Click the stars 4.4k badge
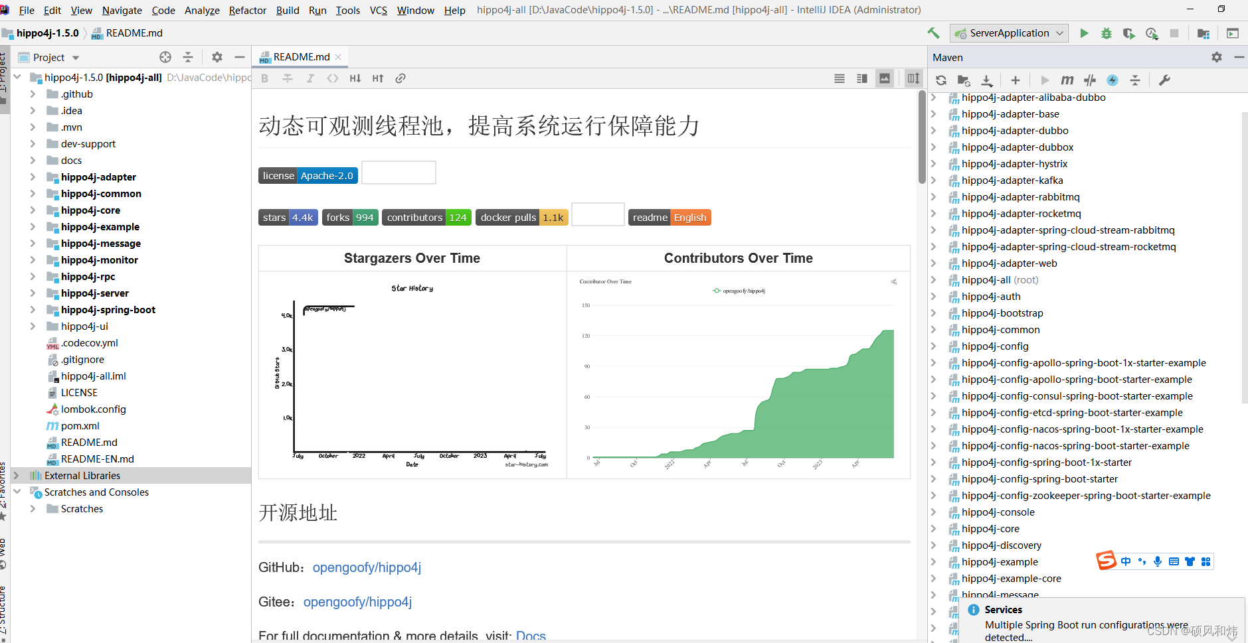 [288, 218]
